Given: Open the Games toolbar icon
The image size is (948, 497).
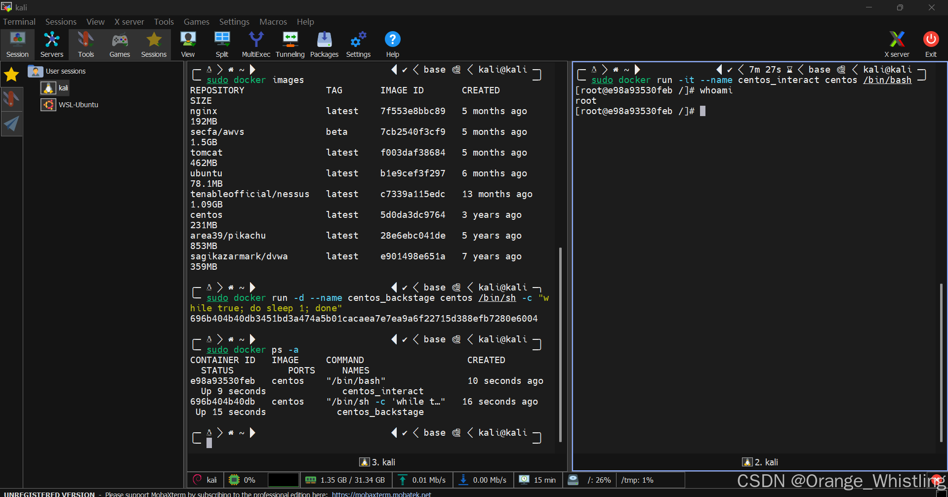Looking at the screenshot, I should 120,44.
